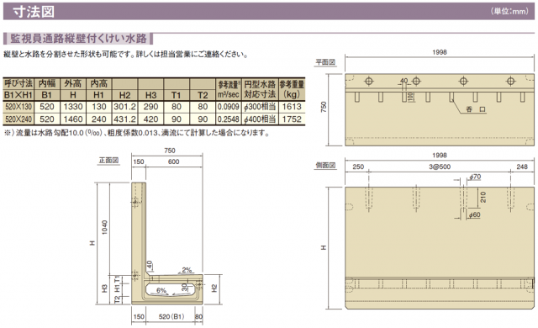538x328 pixels.
Task: Click the 0.2548 flow rate cell
Action: [228, 119]
